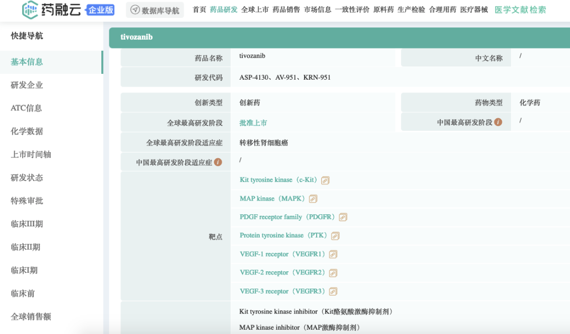
Task: Open 合理用药 menu item
Action: click(442, 10)
